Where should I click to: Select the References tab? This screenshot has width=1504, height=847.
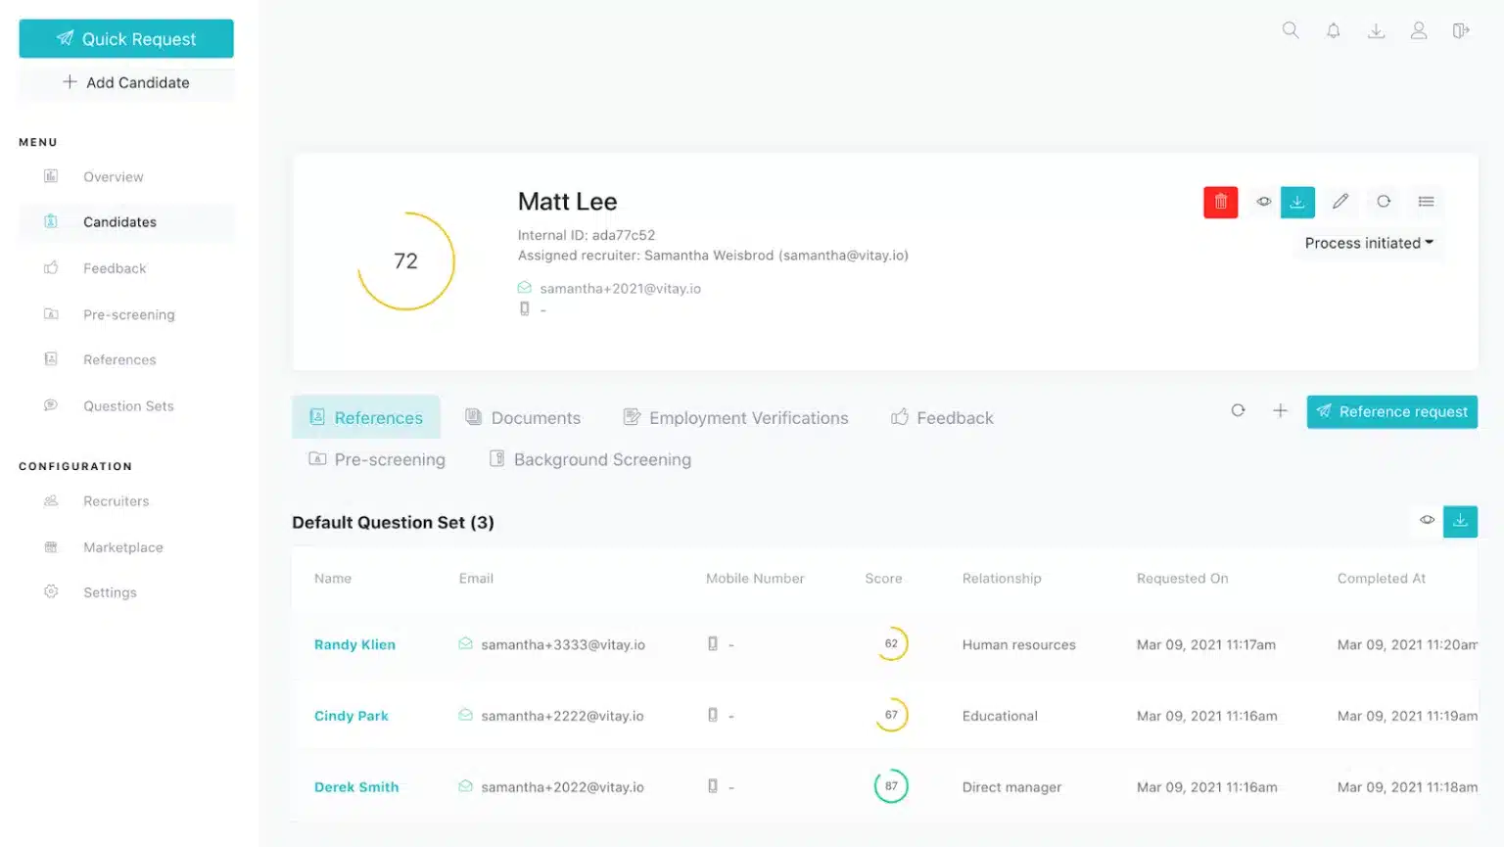point(366,417)
